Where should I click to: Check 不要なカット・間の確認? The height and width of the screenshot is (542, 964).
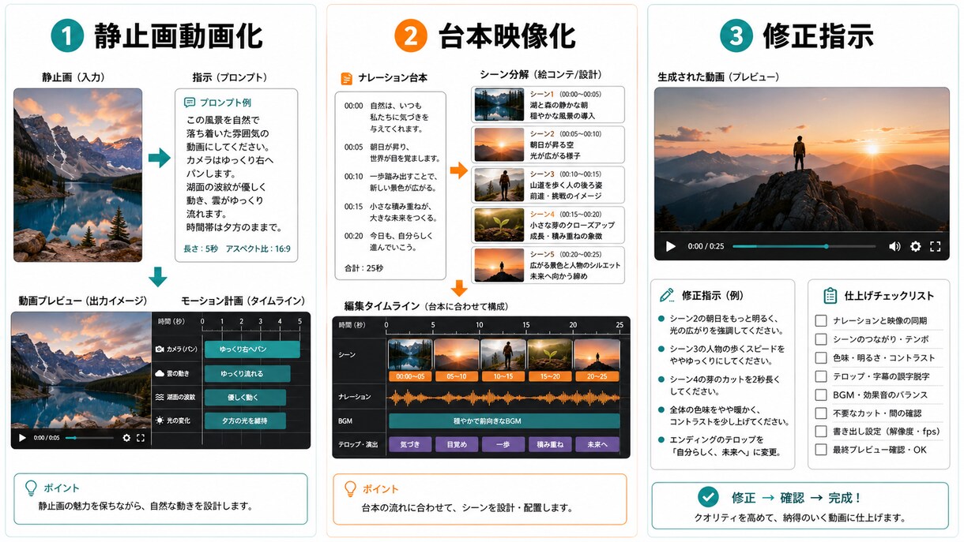pos(821,413)
